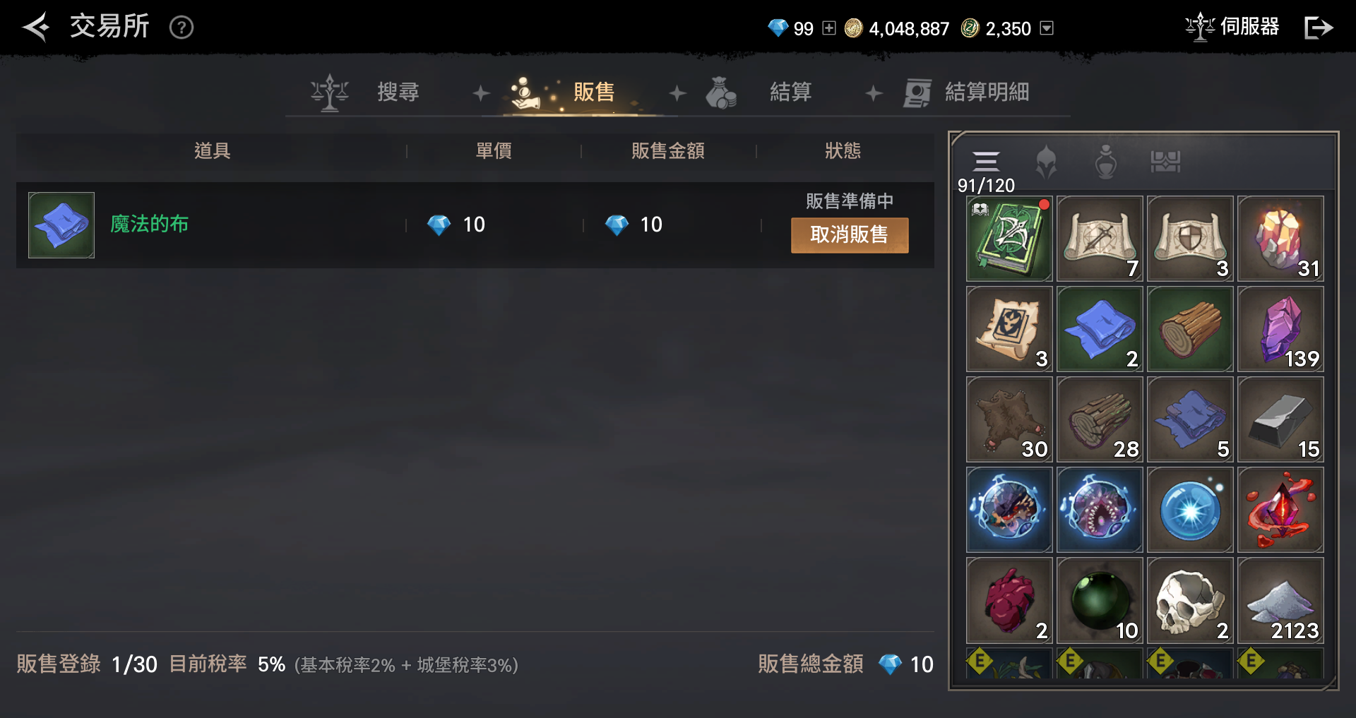Open the exchange help question mark
The height and width of the screenshot is (718, 1356).
[x=182, y=28]
